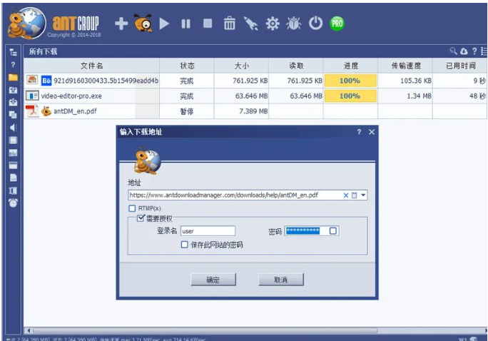Sort by the 文件名 column header
The height and width of the screenshot is (341, 488).
tap(92, 66)
